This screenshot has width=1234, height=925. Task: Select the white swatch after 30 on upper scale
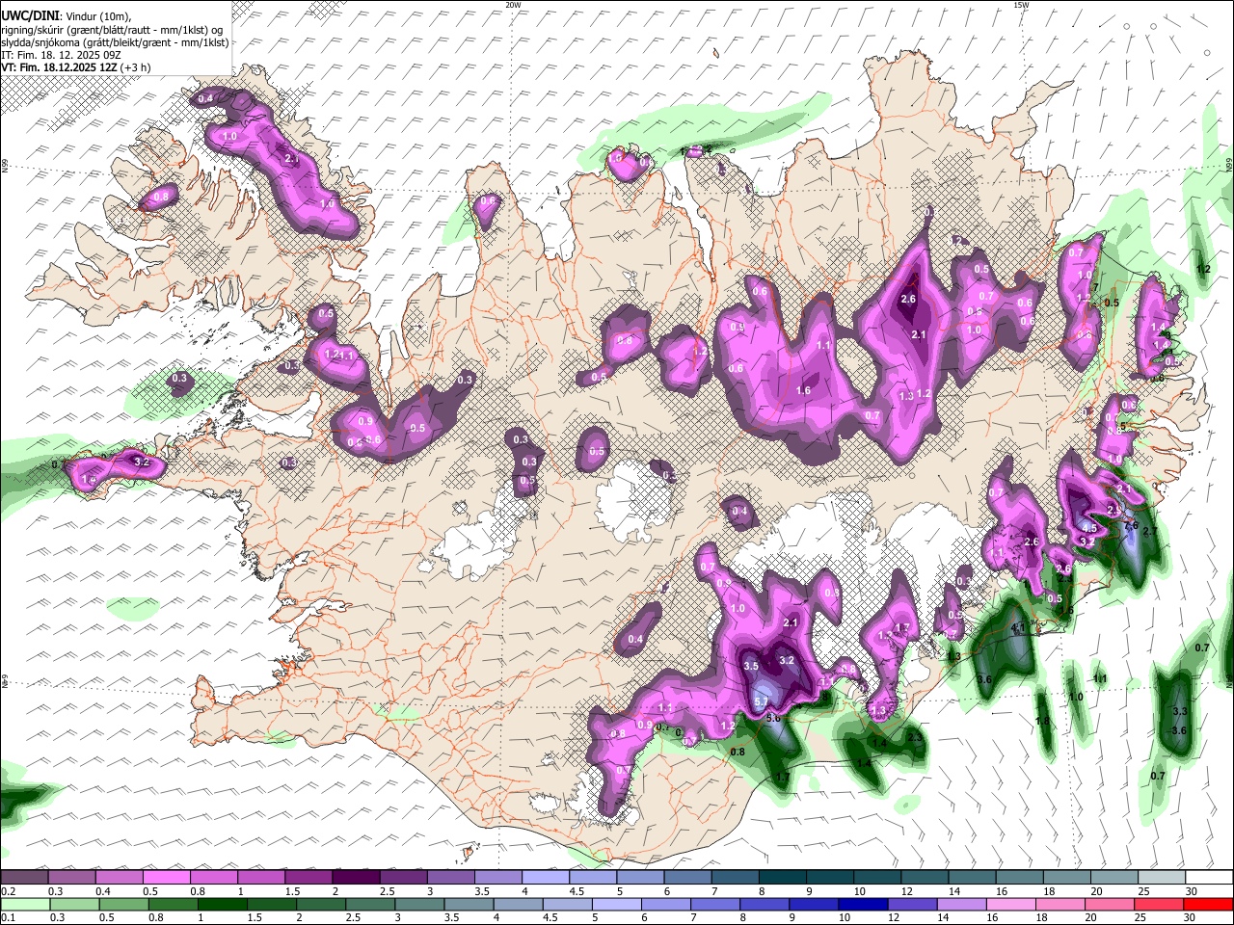(1208, 878)
